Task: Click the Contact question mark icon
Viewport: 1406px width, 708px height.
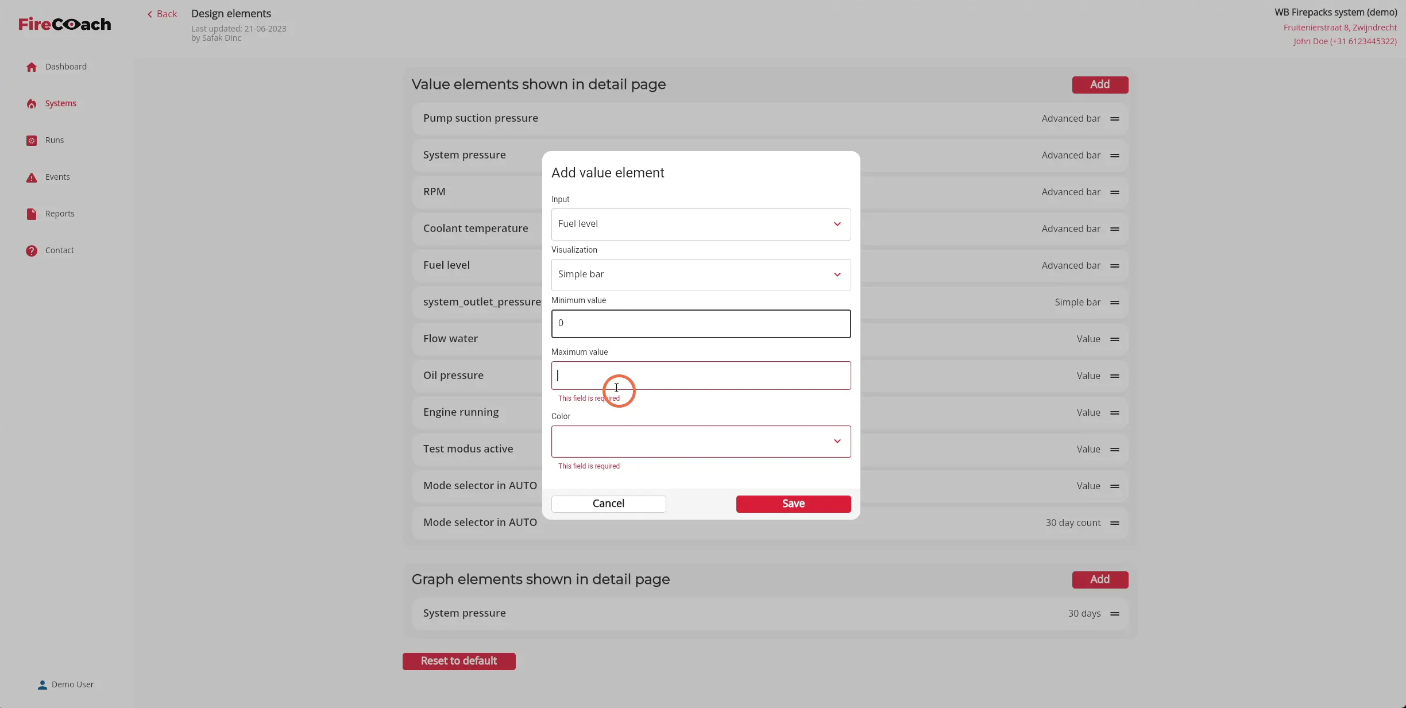Action: point(32,251)
